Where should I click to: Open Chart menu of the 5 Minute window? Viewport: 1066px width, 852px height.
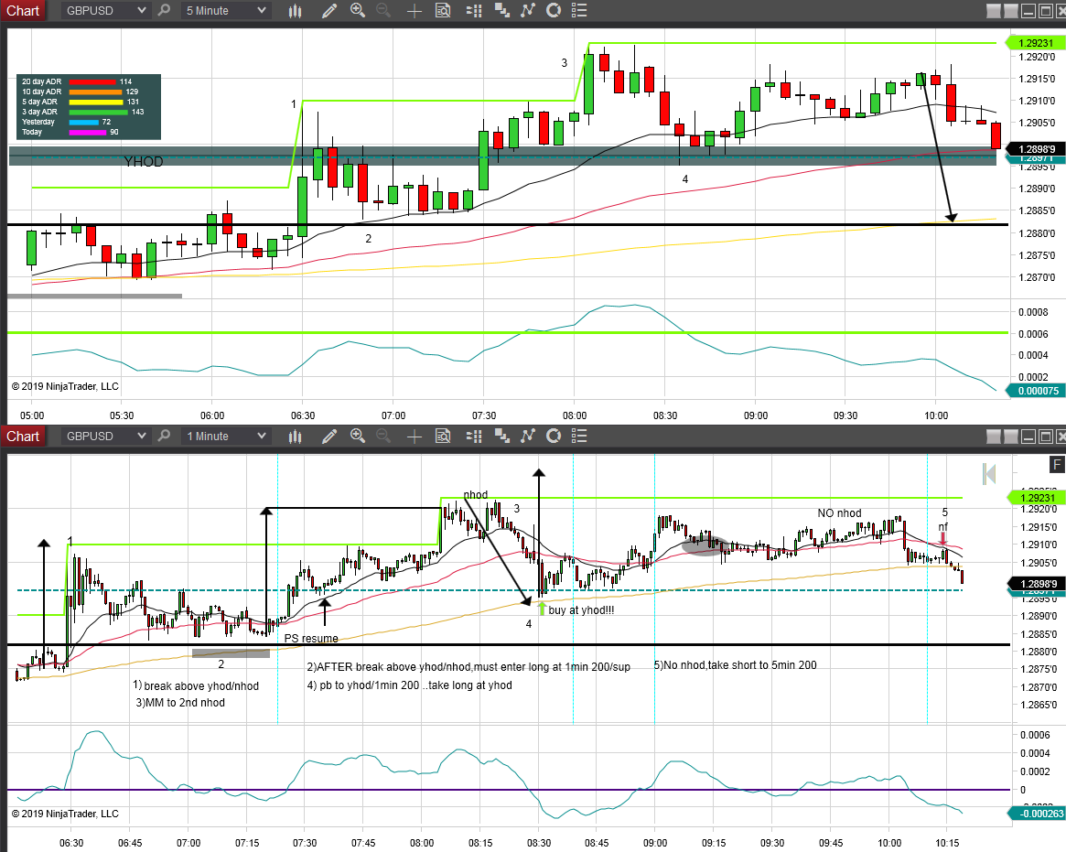tap(23, 10)
